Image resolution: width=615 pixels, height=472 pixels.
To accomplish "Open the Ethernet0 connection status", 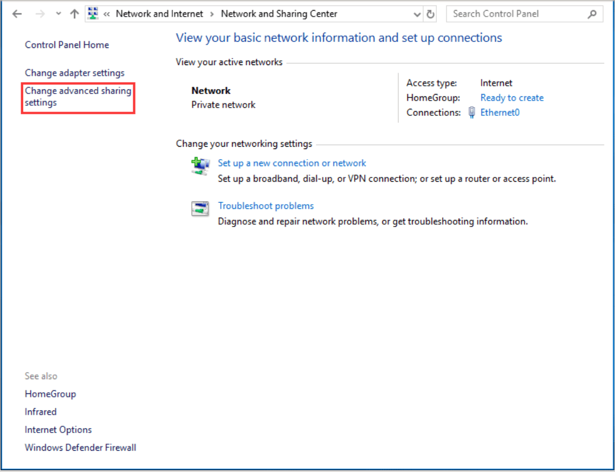I will click(x=500, y=112).
